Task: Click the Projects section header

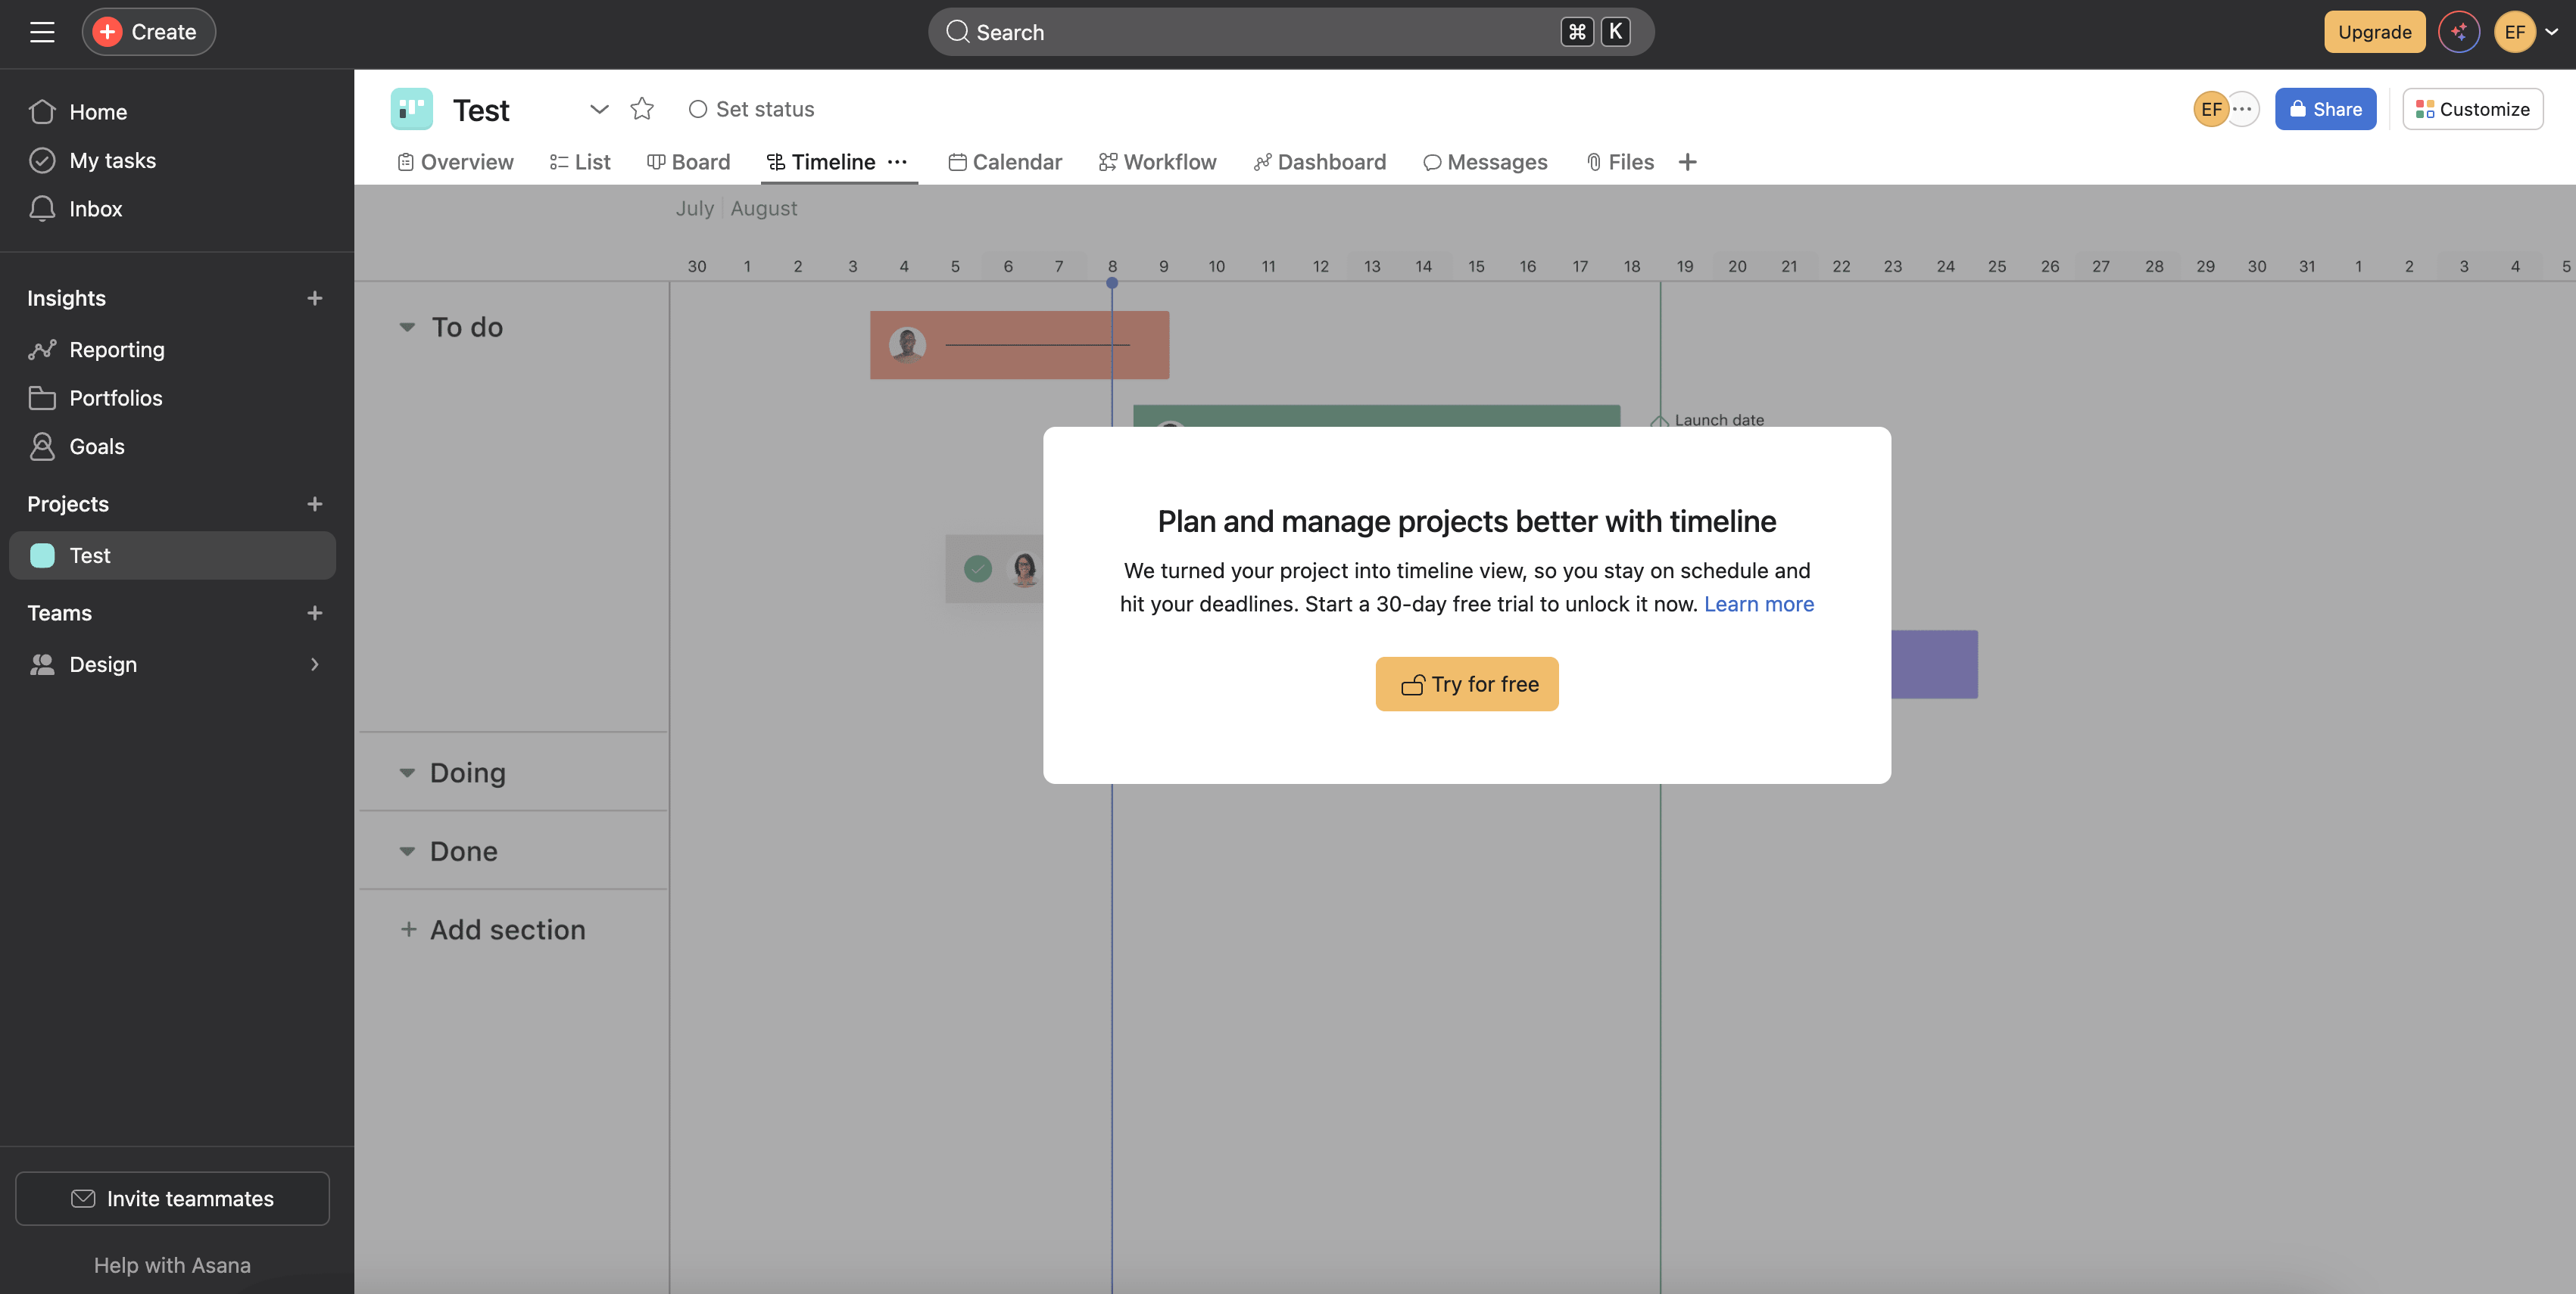Action: [68, 504]
